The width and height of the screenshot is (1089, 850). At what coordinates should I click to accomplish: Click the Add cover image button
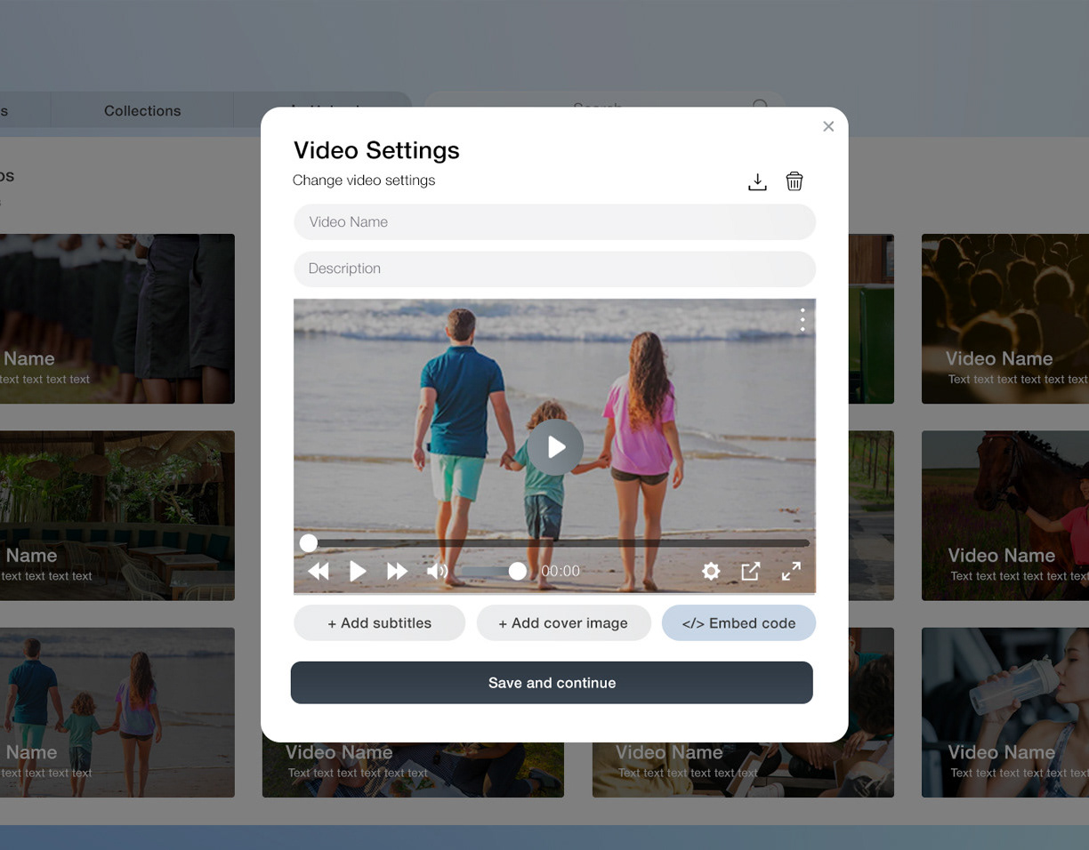[x=563, y=623]
